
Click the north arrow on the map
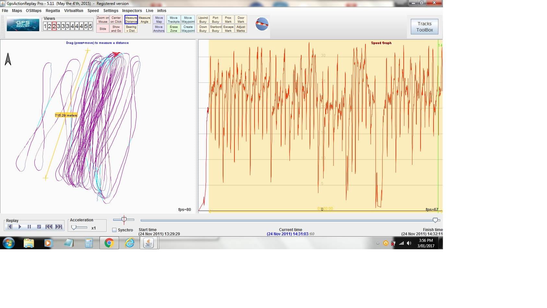click(x=8, y=59)
